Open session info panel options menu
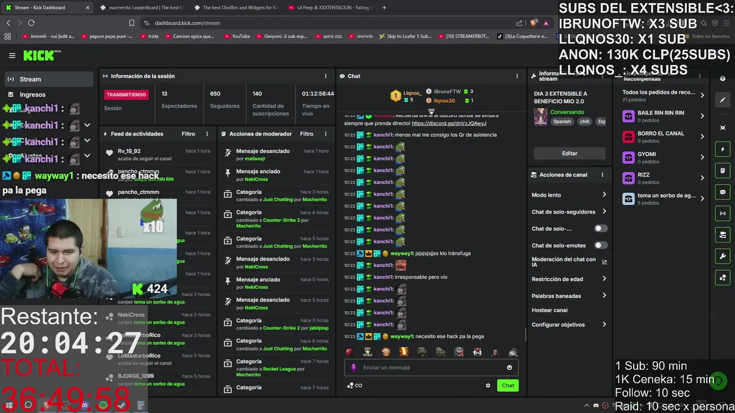Image resolution: width=735 pixels, height=413 pixels. (326, 76)
